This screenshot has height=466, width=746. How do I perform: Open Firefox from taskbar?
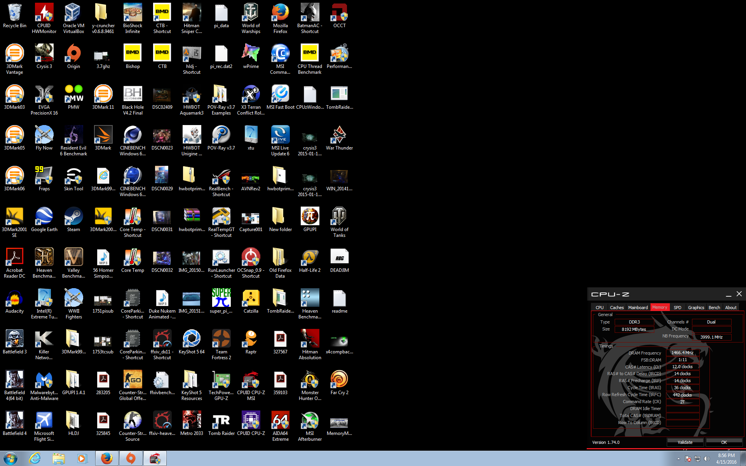(x=106, y=459)
